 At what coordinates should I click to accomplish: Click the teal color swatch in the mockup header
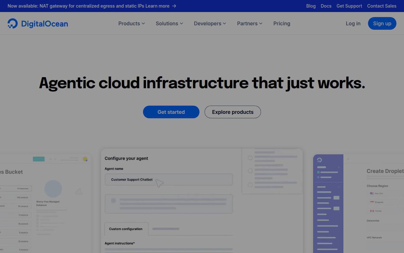(39, 159)
